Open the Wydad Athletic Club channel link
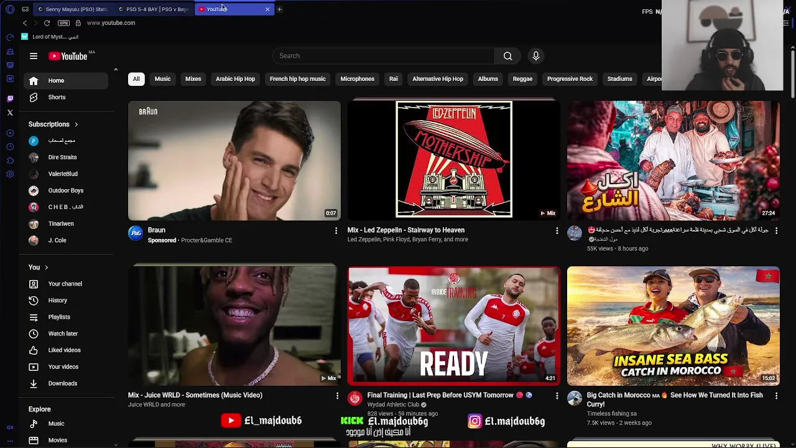The height and width of the screenshot is (448, 796). pos(393,404)
